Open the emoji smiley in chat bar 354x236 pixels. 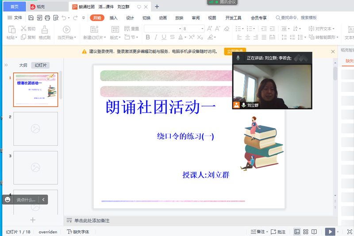pos(8,199)
